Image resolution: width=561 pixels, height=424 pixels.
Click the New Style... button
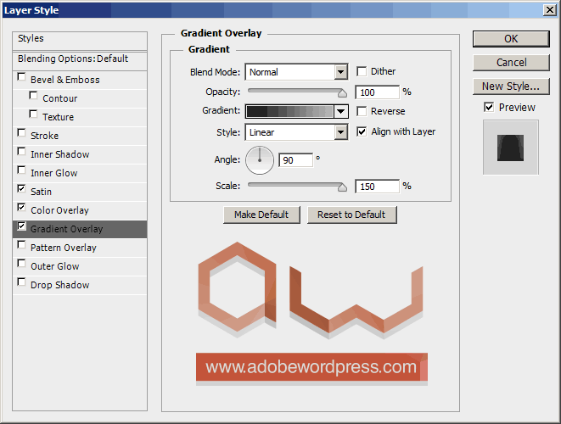click(511, 86)
